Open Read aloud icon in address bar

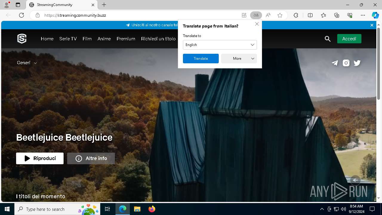click(x=268, y=15)
